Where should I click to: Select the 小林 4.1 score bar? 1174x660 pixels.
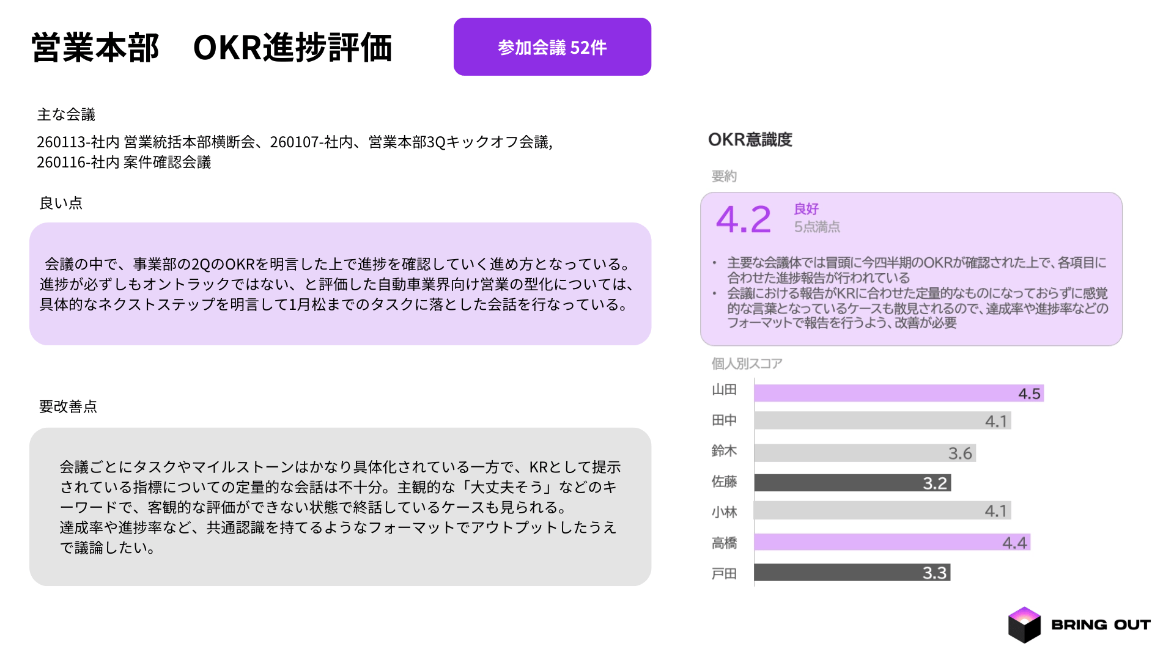coord(882,510)
